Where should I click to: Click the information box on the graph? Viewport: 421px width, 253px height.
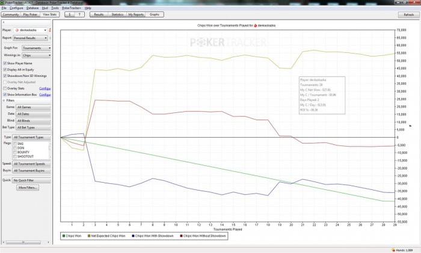(322, 95)
